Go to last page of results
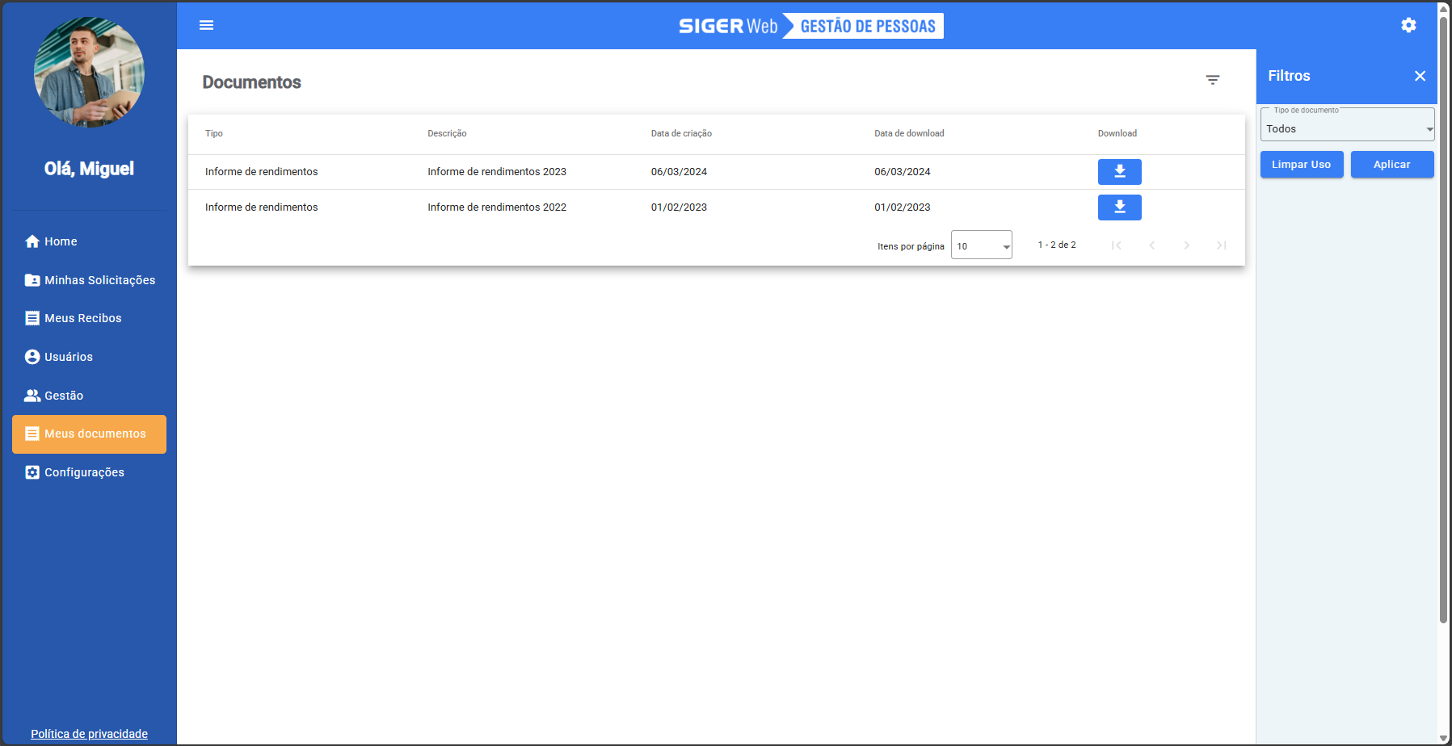The height and width of the screenshot is (746, 1452). (x=1222, y=245)
